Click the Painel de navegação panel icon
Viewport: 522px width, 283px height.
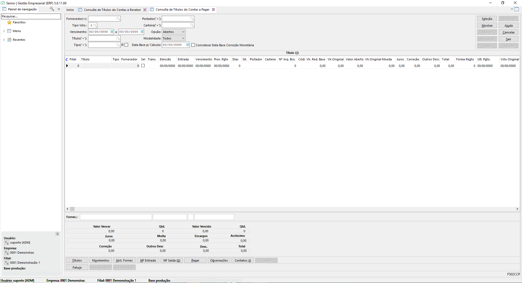(x=4, y=9)
